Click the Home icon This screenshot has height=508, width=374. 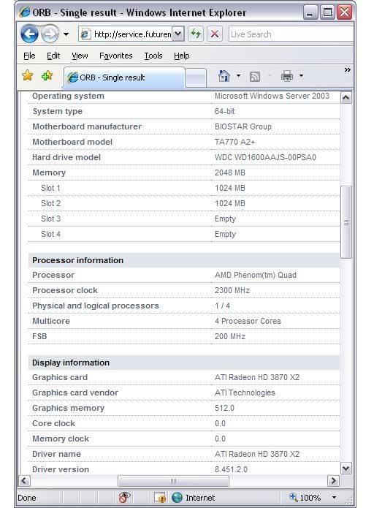[x=224, y=76]
